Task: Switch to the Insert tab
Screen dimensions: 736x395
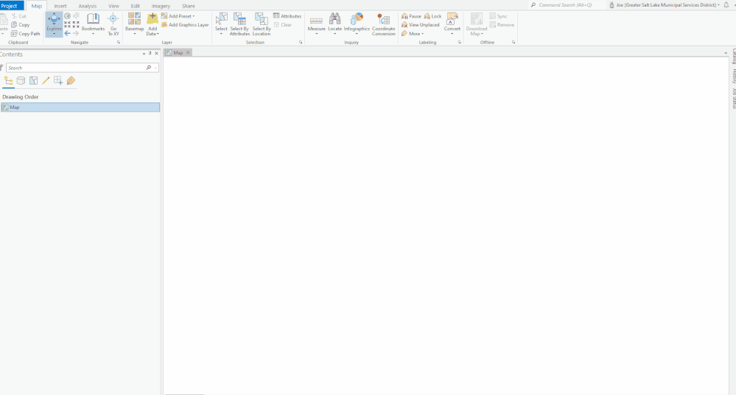Action: (x=60, y=6)
